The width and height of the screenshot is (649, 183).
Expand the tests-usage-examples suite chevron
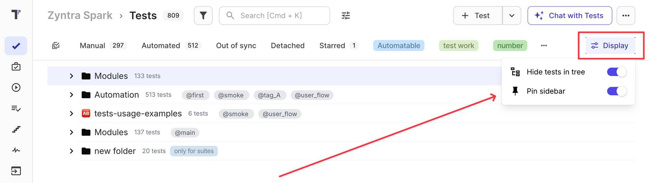pos(71,114)
